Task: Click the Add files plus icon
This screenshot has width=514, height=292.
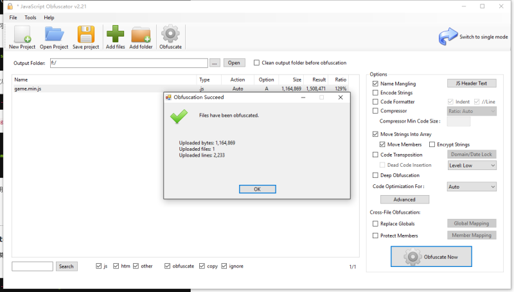Action: click(x=116, y=35)
